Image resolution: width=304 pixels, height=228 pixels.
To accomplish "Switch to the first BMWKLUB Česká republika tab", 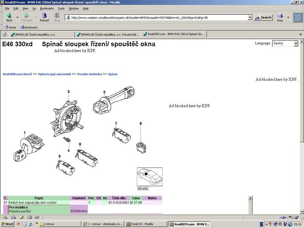I will pyautogui.click(x=42, y=35).
